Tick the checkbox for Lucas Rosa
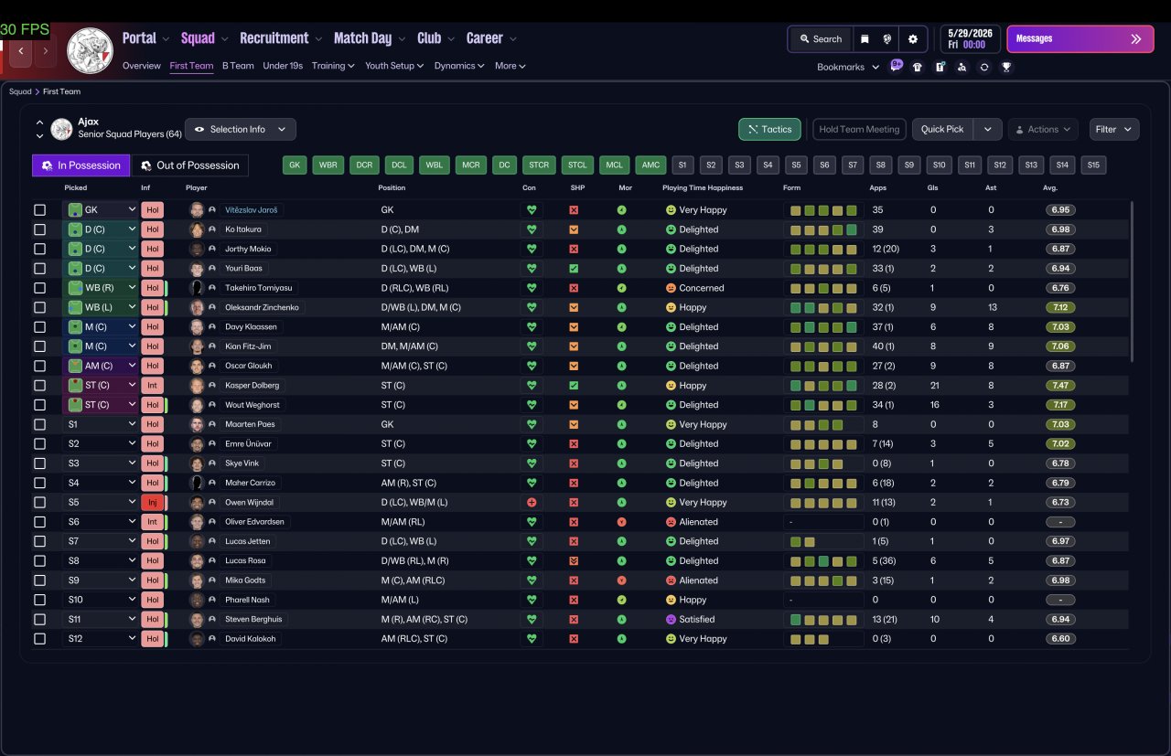 pos(39,560)
